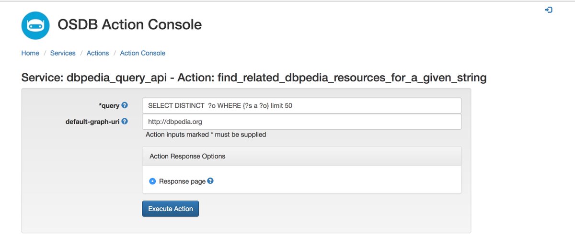Click the sign-in arrow icon at top right
The height and width of the screenshot is (247, 575).
click(549, 10)
